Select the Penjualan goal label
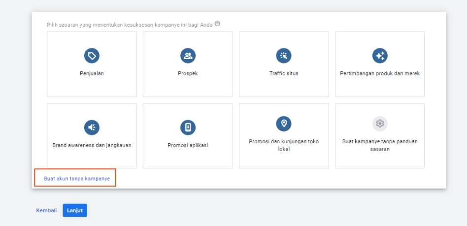This screenshot has width=467, height=226. (x=92, y=73)
